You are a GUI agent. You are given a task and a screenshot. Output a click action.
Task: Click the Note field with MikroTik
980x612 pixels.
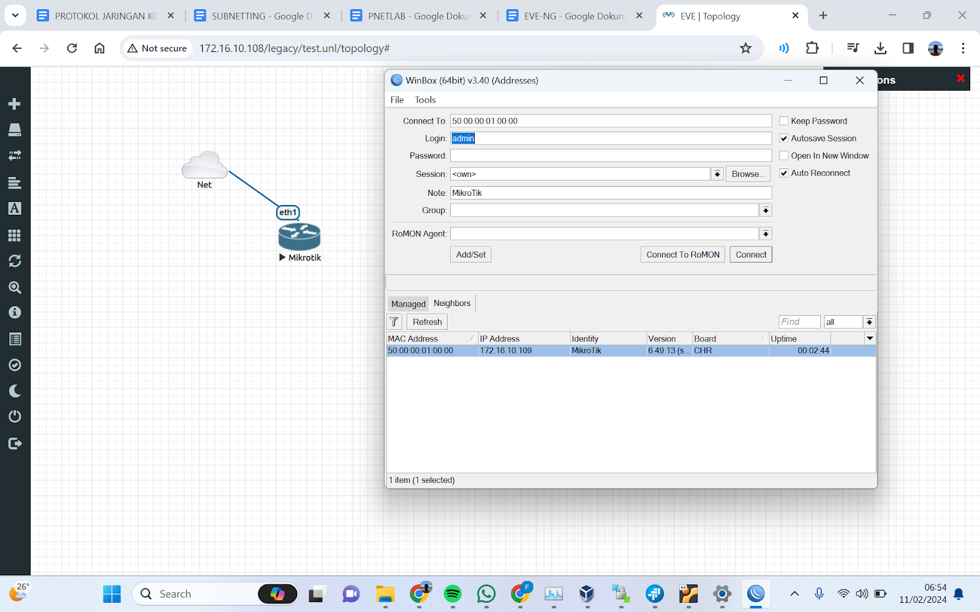(611, 193)
